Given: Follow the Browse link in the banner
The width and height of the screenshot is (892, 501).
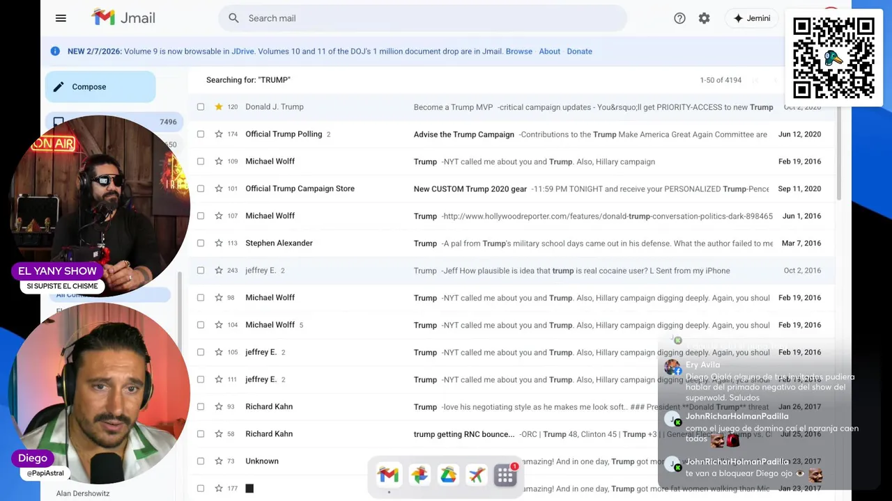Looking at the screenshot, I should [x=518, y=51].
